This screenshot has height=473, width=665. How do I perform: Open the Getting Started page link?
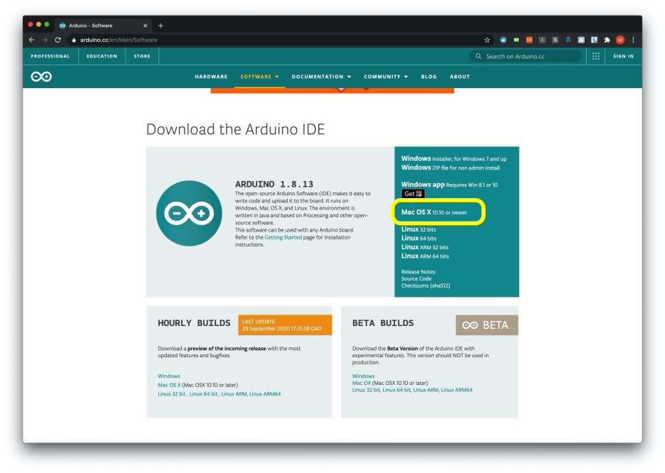[x=283, y=237]
